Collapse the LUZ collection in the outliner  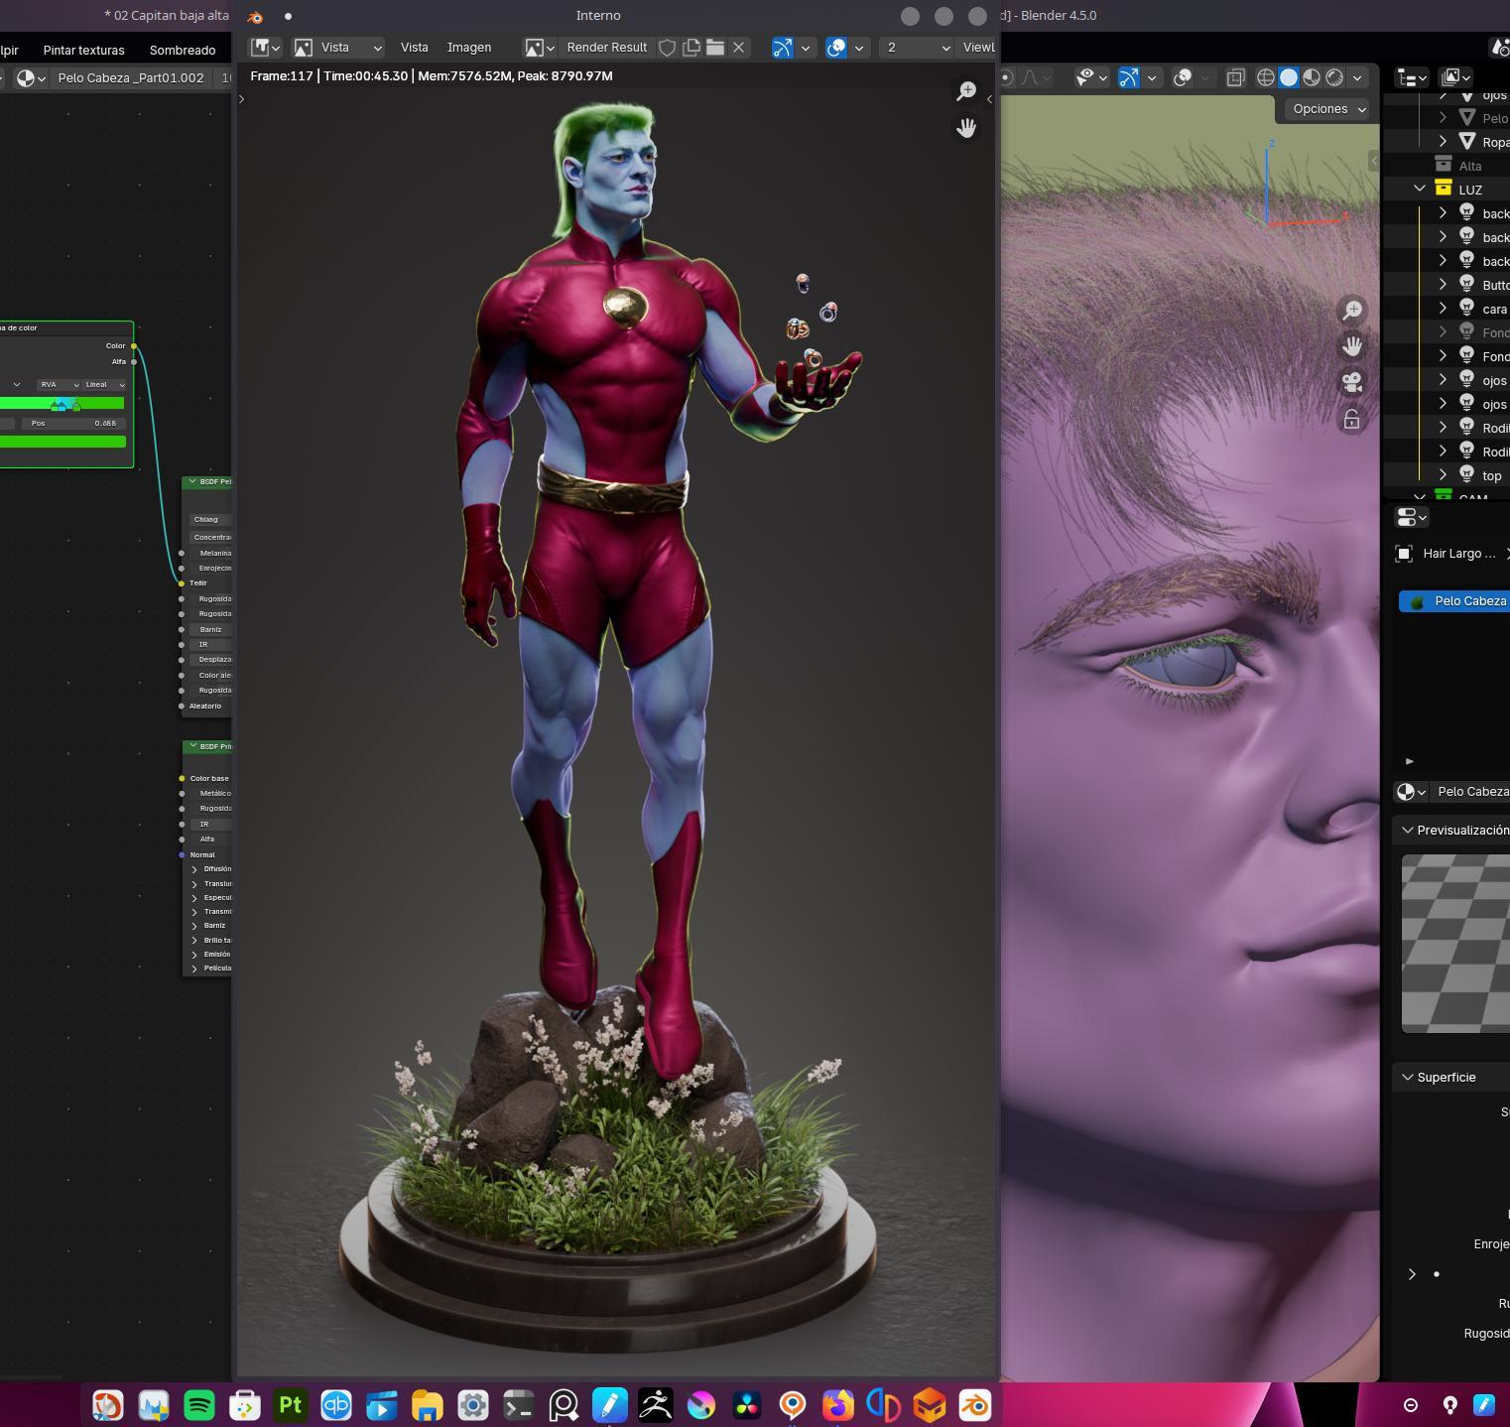[x=1420, y=189]
